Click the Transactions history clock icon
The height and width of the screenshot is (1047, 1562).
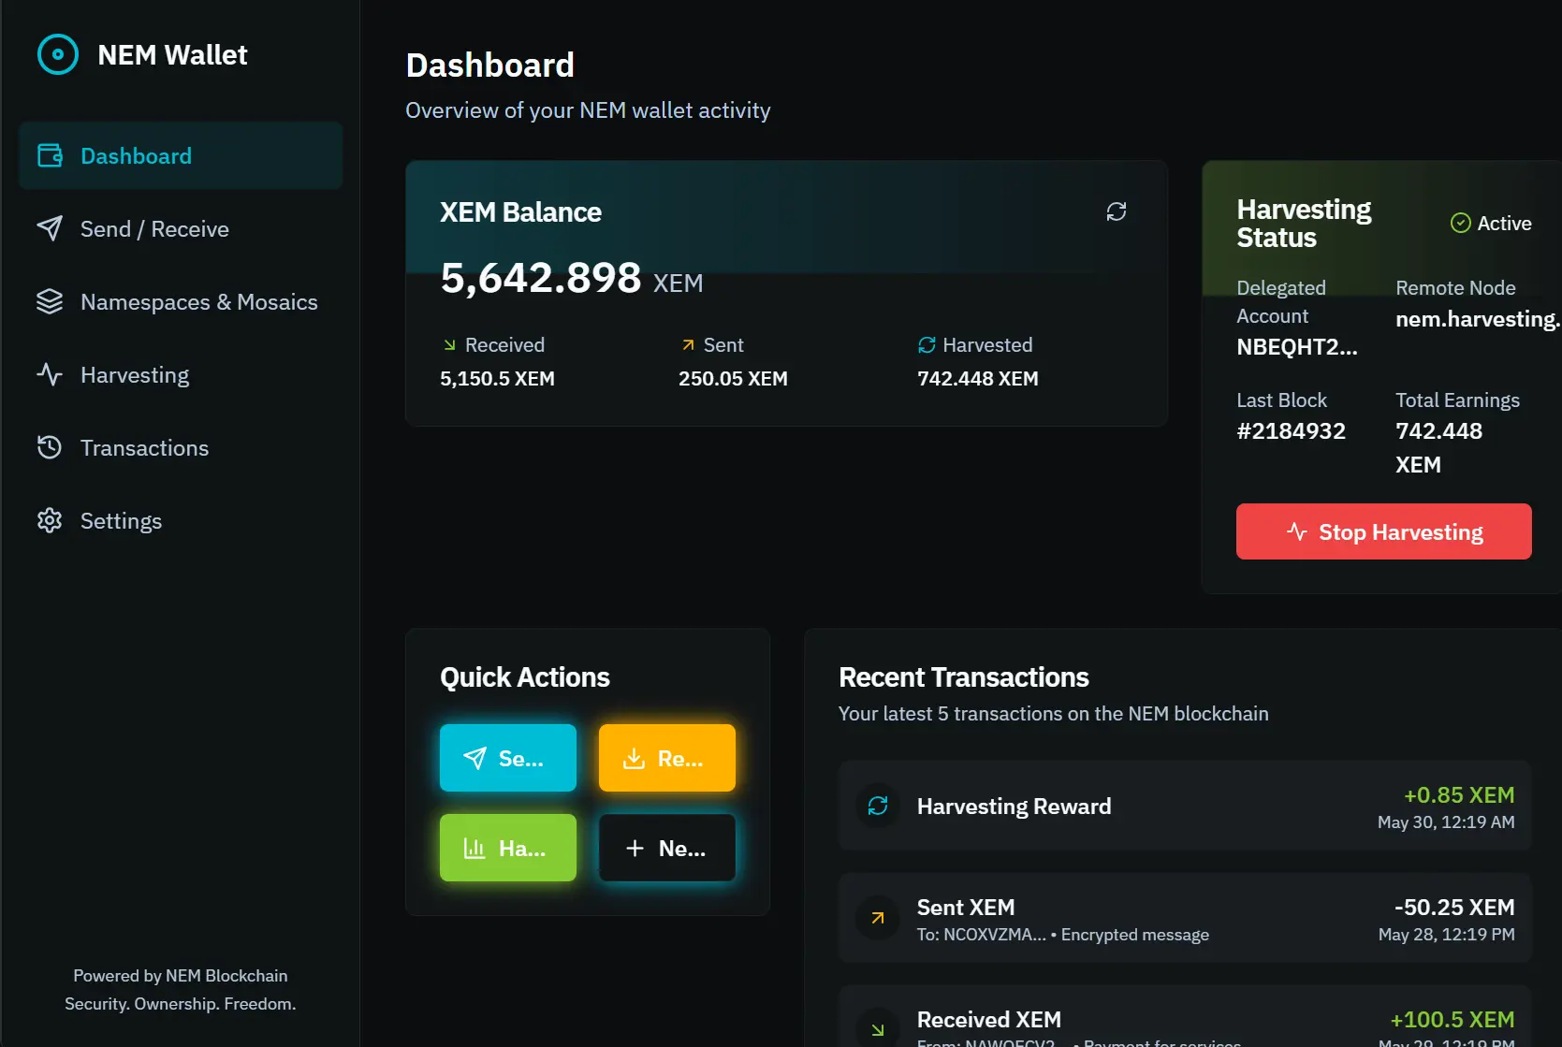pyautogui.click(x=50, y=447)
